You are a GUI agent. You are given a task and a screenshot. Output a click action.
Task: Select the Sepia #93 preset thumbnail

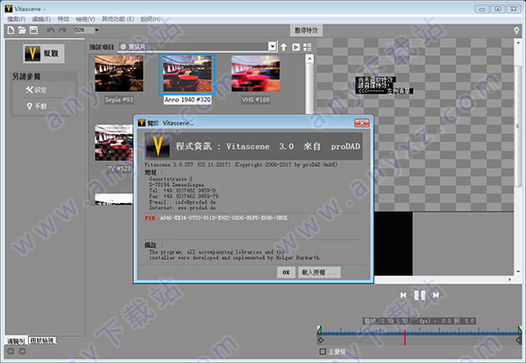click(x=119, y=73)
